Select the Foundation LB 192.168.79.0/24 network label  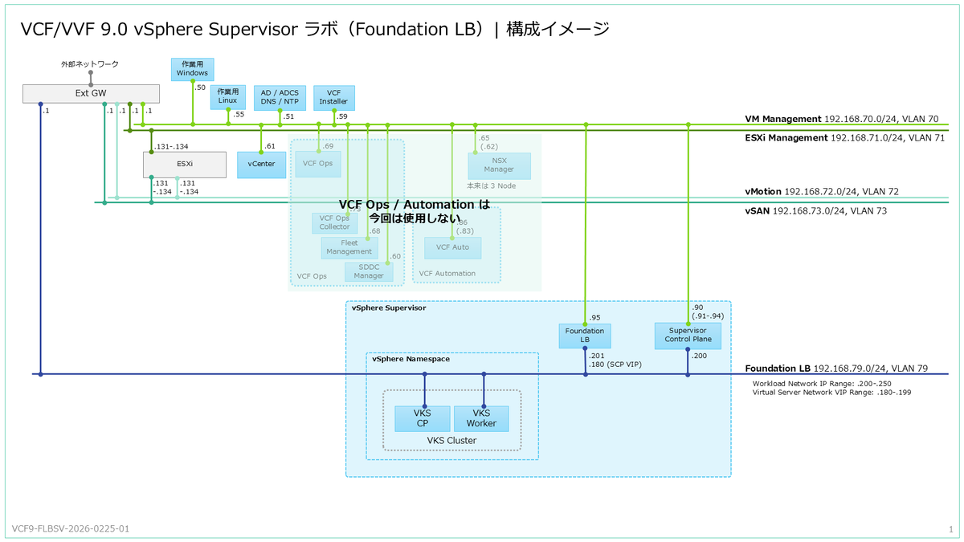[836, 369]
